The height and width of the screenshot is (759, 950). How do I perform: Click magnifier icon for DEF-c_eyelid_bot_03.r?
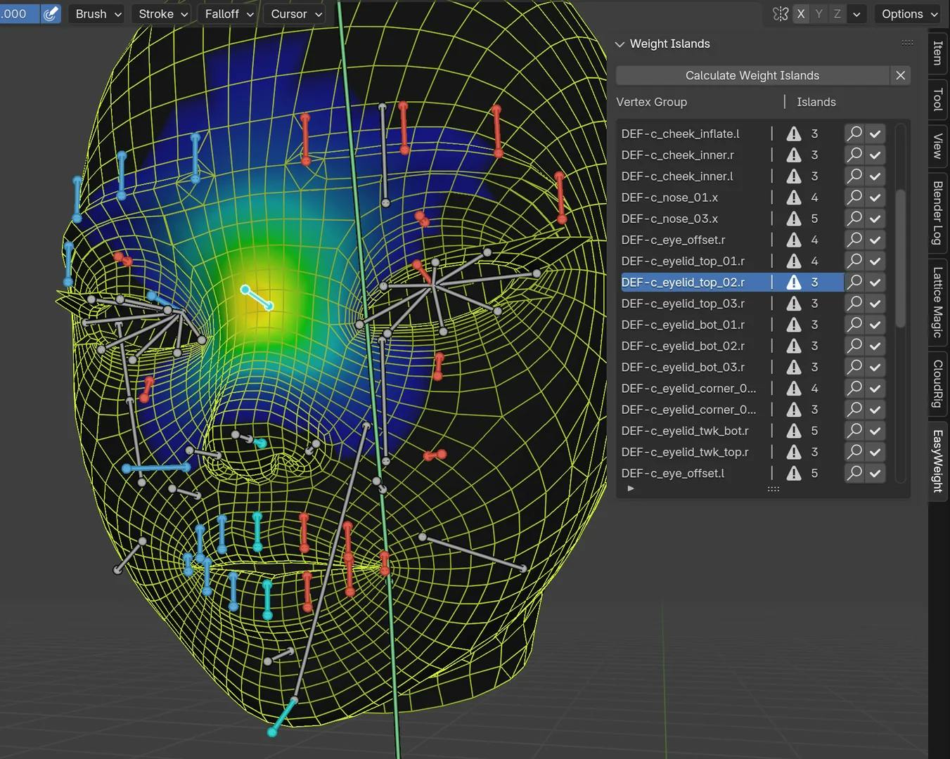click(854, 367)
